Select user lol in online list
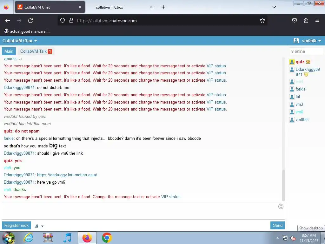This screenshot has height=244, width=325. click(x=298, y=97)
